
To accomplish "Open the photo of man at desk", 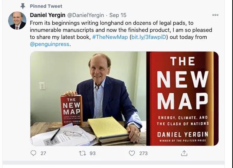I will pos(88,98).
